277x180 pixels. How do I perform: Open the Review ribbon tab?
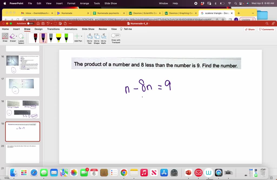point(103,29)
